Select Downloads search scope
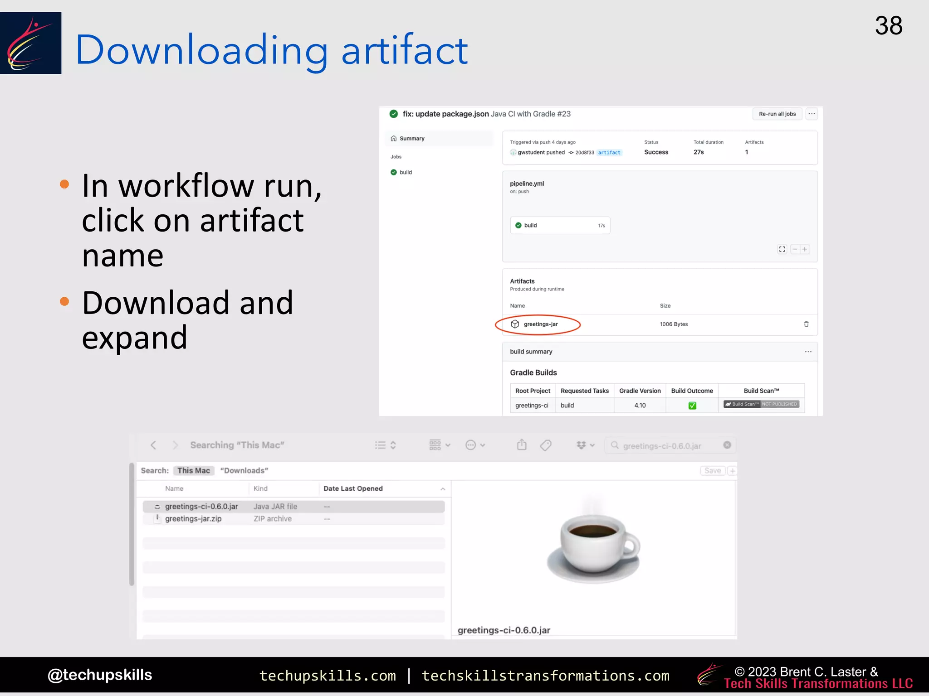929x696 pixels. pyautogui.click(x=244, y=470)
